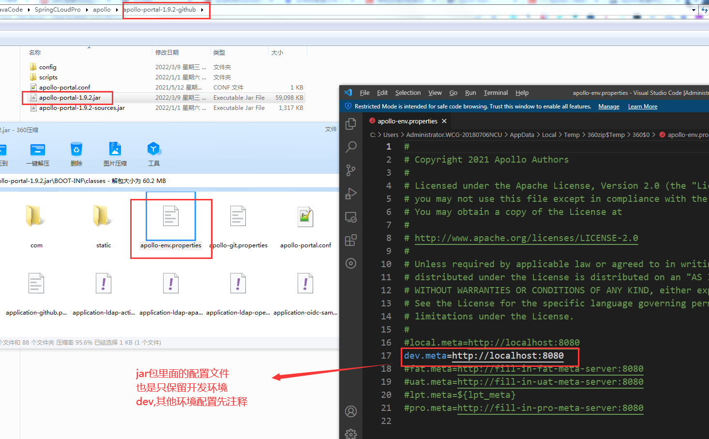
Task: Click shield icon in Restricted Mode banner
Action: 348,106
